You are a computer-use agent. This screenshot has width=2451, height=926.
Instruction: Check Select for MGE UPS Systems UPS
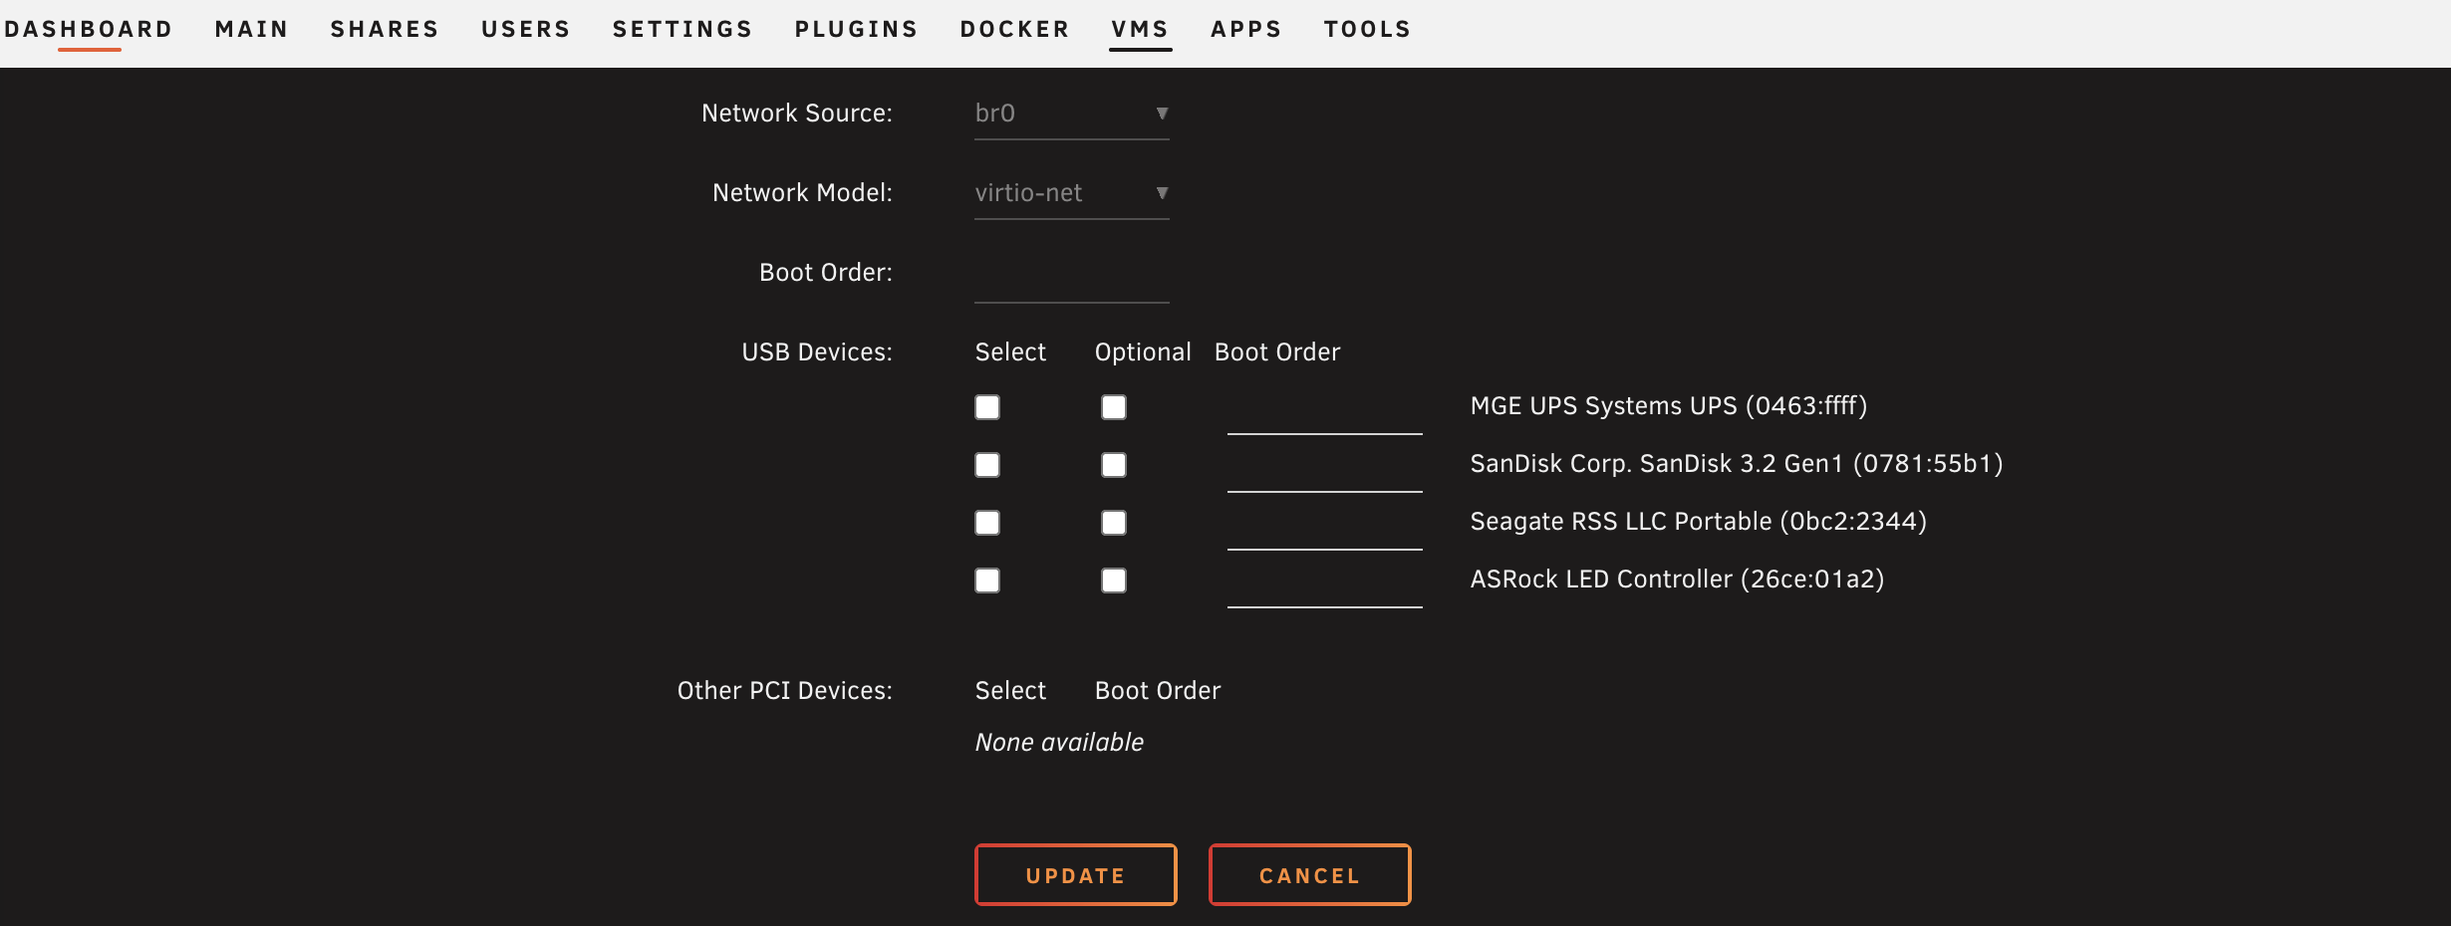click(987, 407)
